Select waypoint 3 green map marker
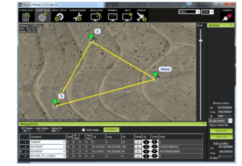The image size is (242, 166). [x=55, y=101]
